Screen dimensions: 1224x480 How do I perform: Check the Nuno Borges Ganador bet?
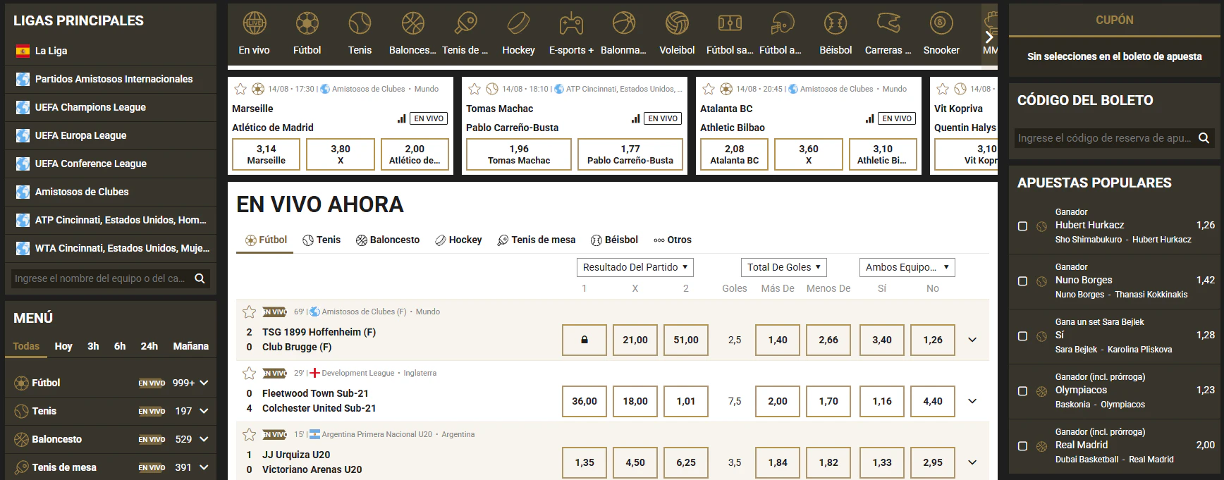[x=1022, y=281]
